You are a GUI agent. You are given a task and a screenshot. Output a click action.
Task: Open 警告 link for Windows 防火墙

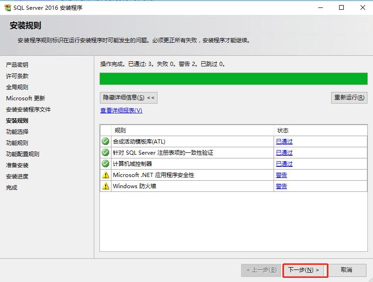[x=281, y=186]
